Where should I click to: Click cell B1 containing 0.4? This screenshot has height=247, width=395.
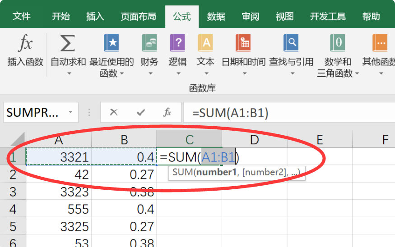pos(124,156)
